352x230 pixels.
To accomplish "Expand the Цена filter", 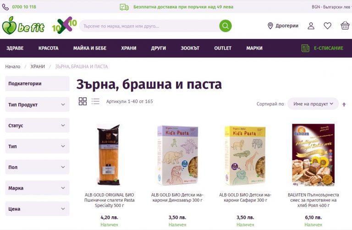I will [37, 209].
